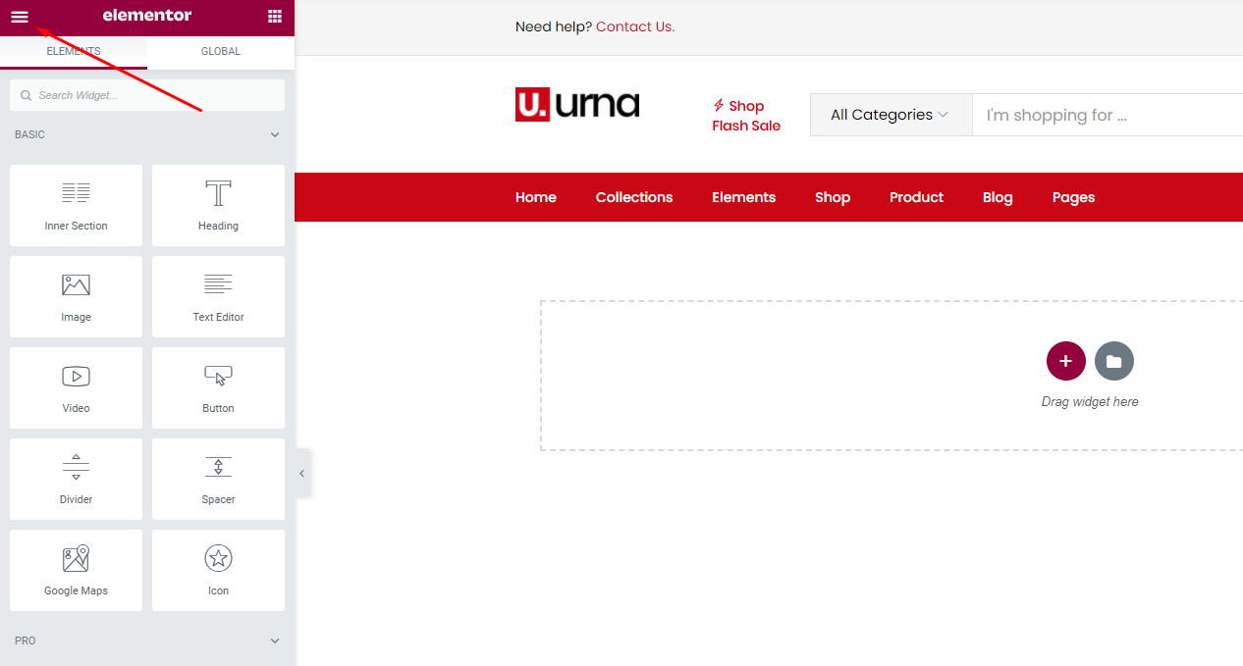Open the Elements nav menu item
The image size is (1243, 666).
point(744,197)
